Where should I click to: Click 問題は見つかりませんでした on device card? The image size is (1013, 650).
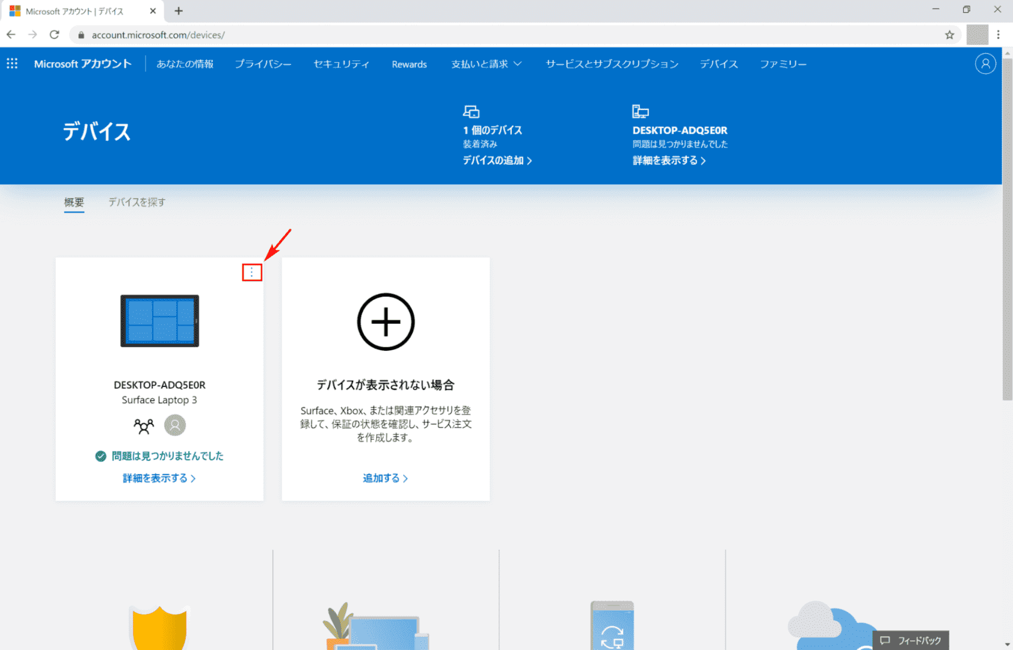click(x=167, y=456)
